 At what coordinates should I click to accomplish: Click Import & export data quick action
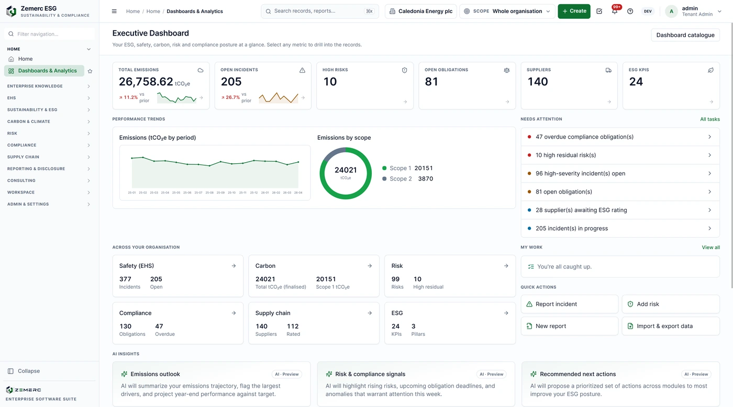[x=671, y=326]
